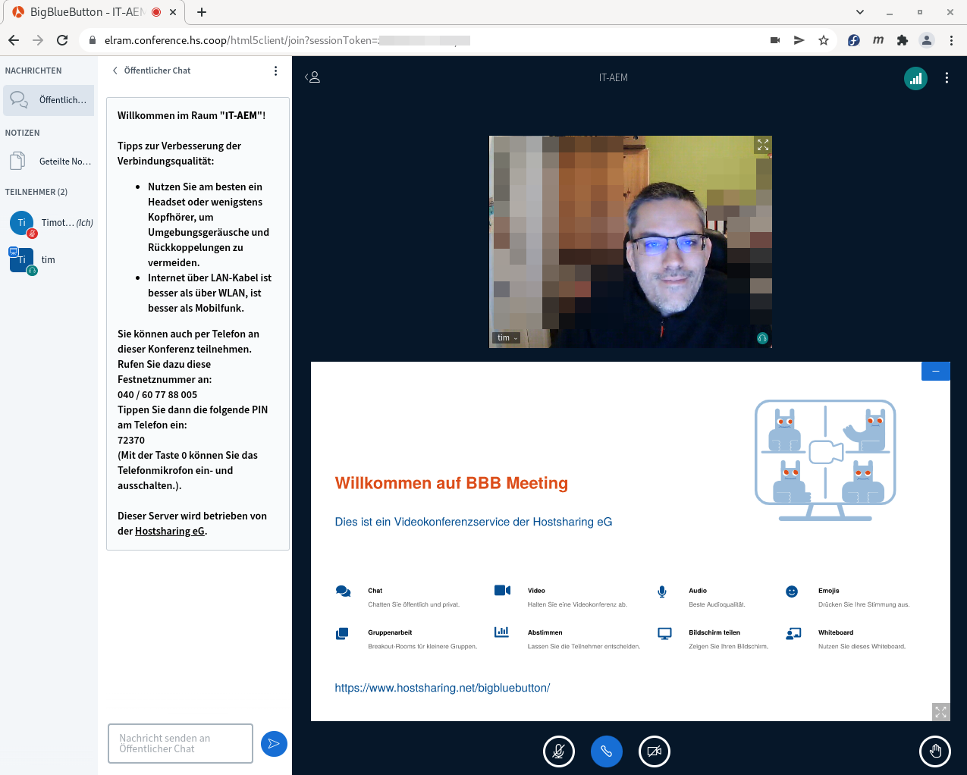Image resolution: width=967 pixels, height=775 pixels.
Task: Open Geteilte Notizen
Action: coord(49,162)
